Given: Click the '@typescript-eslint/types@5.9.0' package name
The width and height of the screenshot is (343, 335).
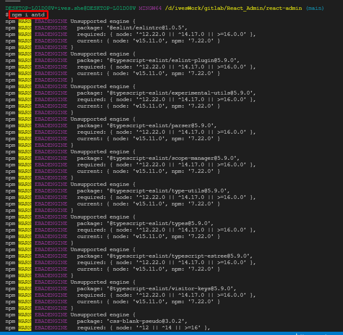Looking at the screenshot, I should click(x=158, y=223).
